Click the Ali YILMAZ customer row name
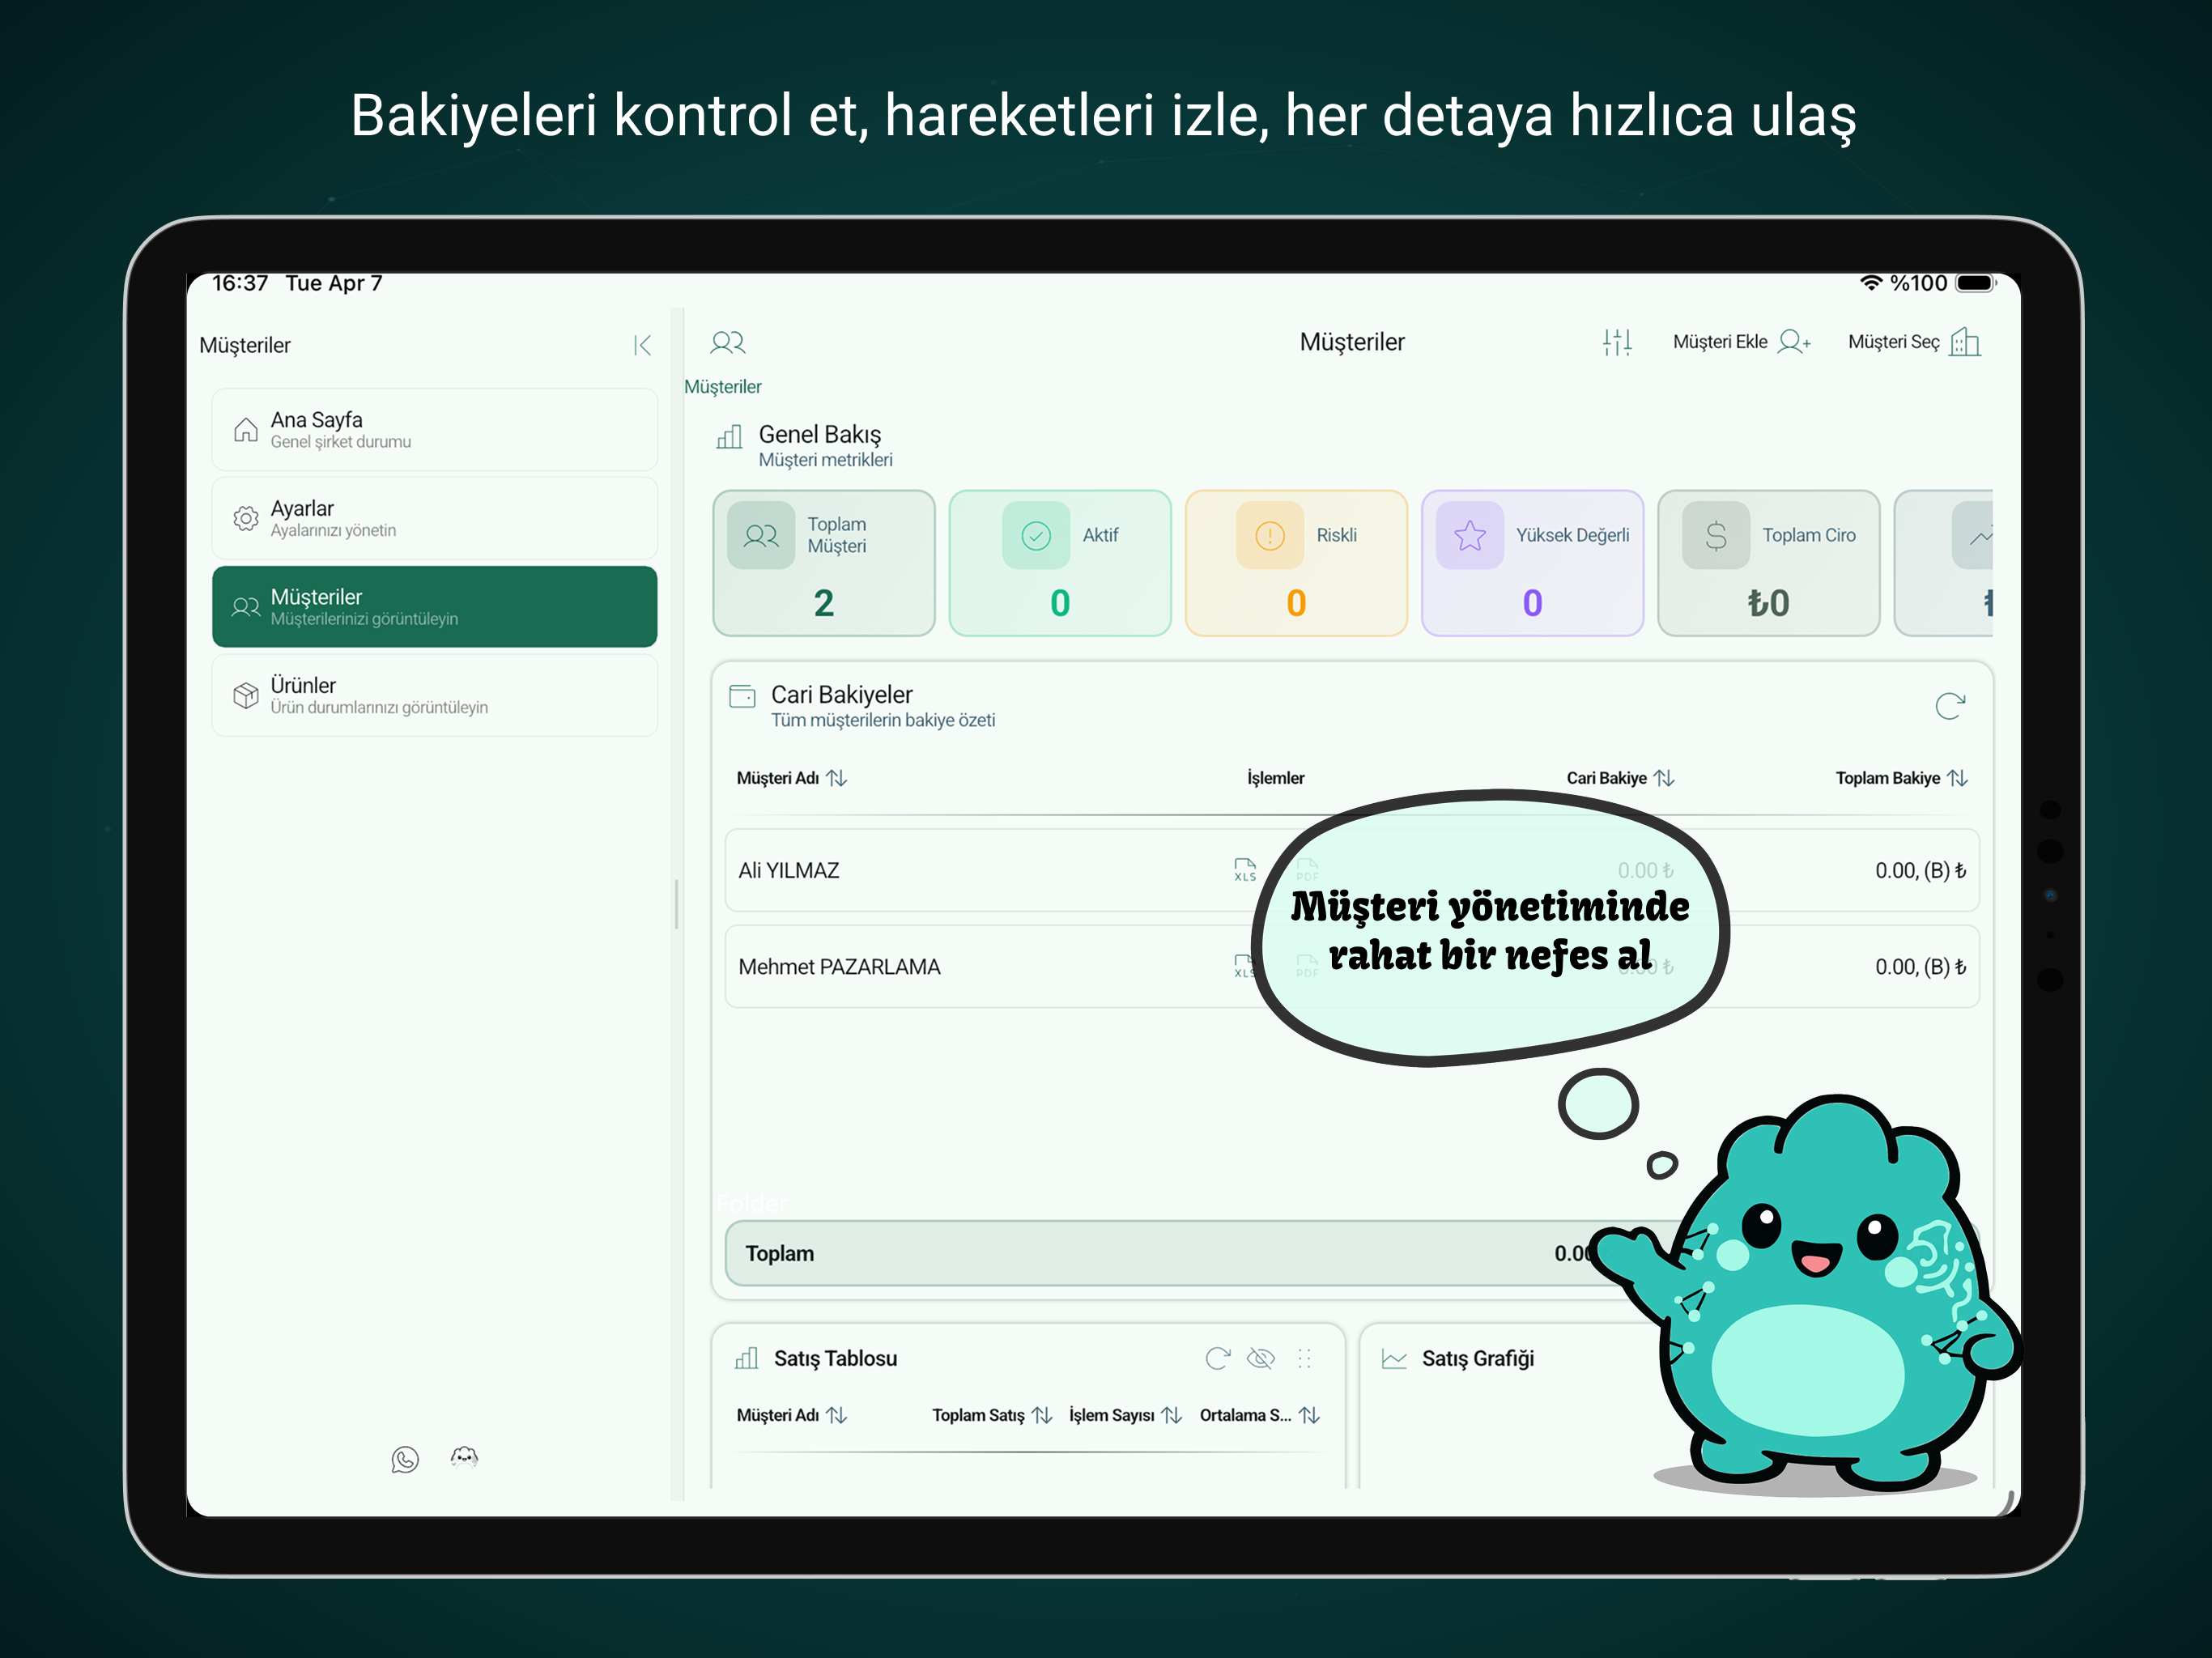This screenshot has width=2212, height=1658. 789,870
